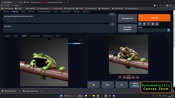Click the gray trash icon under Generate

(x=144, y=24)
